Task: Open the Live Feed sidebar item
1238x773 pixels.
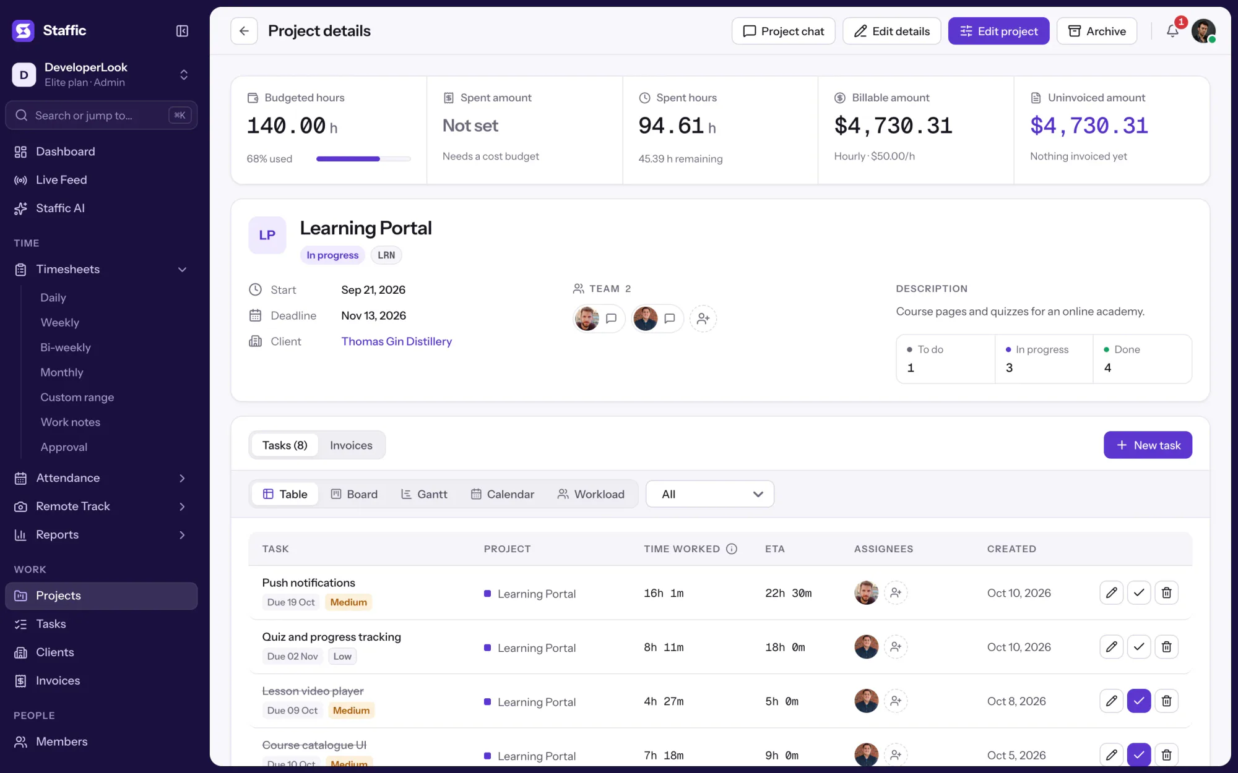Action: [102, 180]
